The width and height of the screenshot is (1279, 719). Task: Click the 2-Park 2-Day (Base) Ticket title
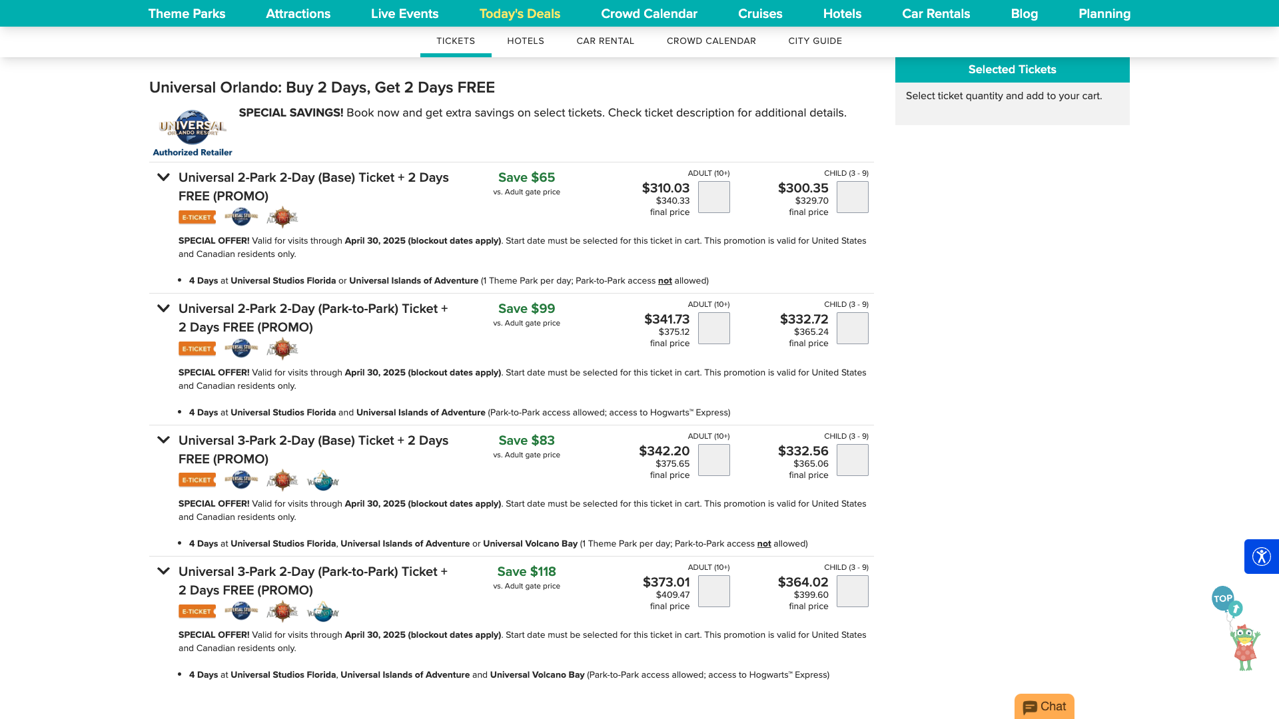pos(314,186)
